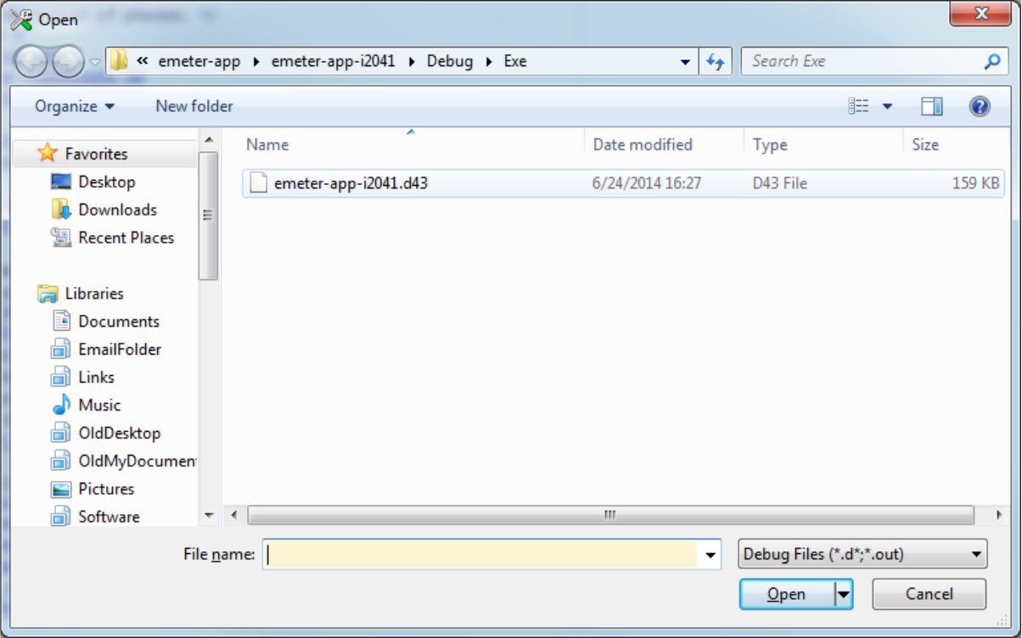The width and height of the screenshot is (1022, 638).
Task: Click the search magnifier icon
Action: tap(991, 62)
